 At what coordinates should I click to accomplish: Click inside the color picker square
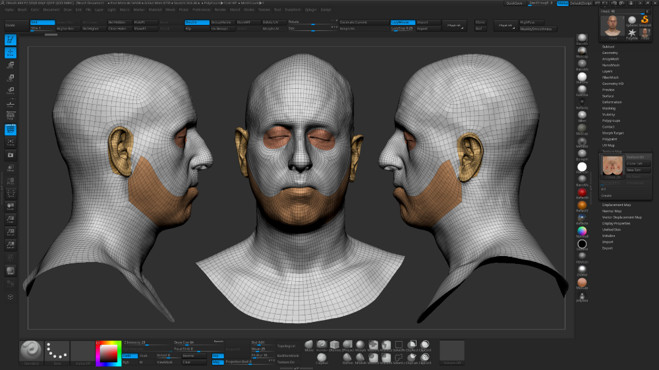coord(107,353)
